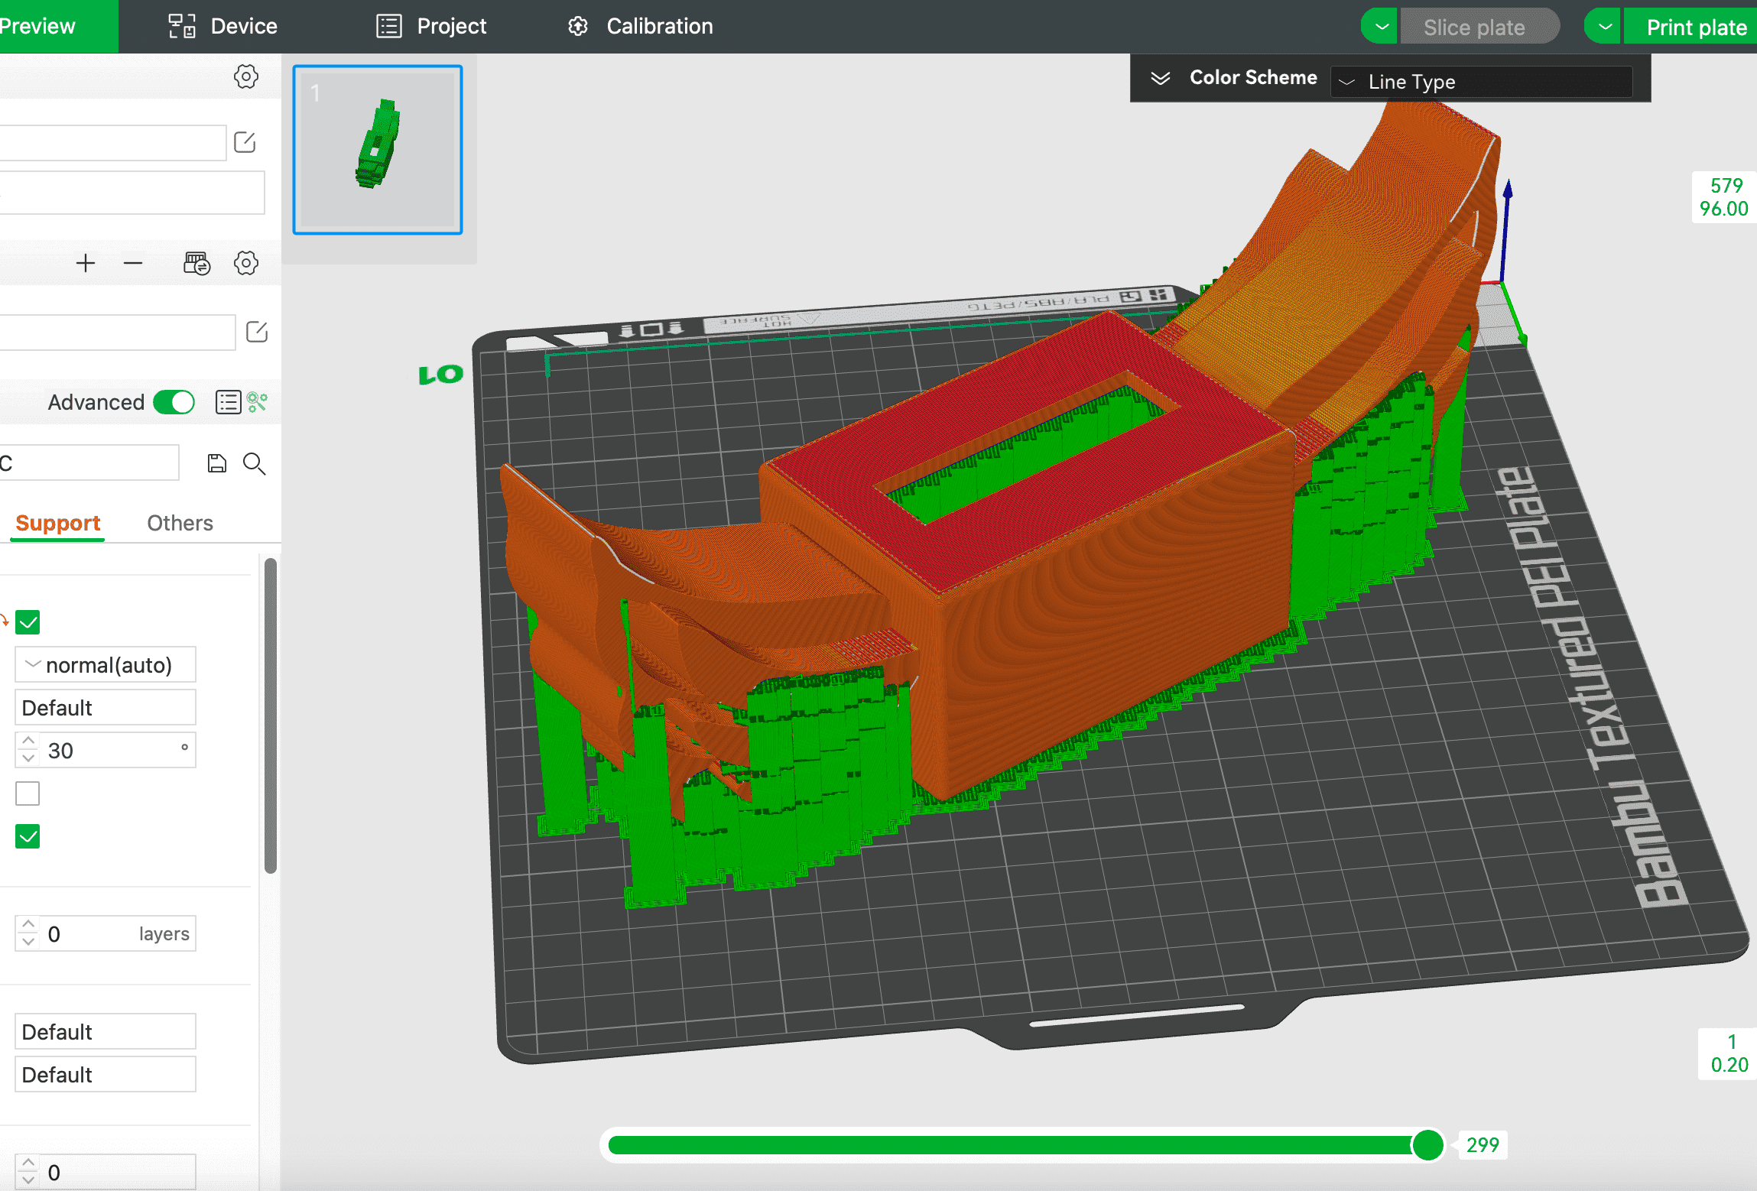
Task: Click the settings panel vertical scrollbar
Action: (271, 716)
